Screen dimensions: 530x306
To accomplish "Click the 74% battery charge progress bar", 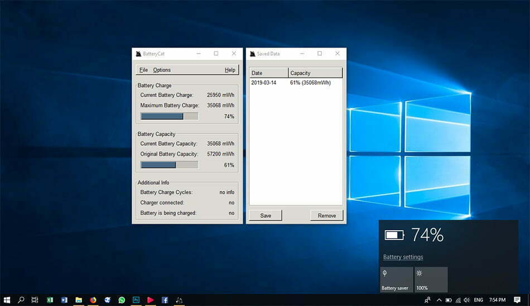I will [x=170, y=117].
